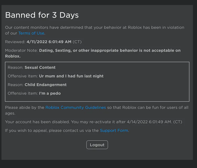Click the "Moderator Note:" label
Image resolution: width=197 pixels, height=168 pixels.
(22, 50)
